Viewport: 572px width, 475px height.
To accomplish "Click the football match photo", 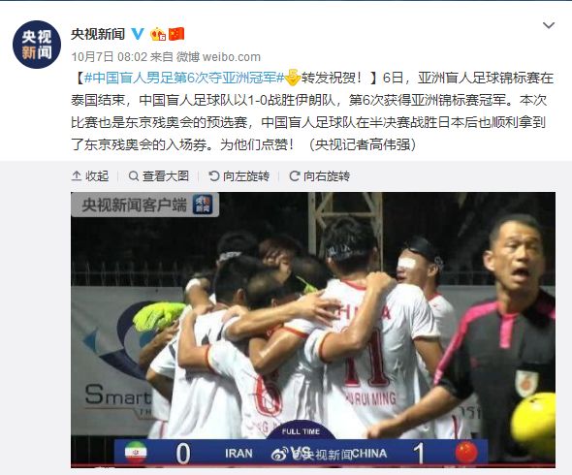I will pos(313,330).
